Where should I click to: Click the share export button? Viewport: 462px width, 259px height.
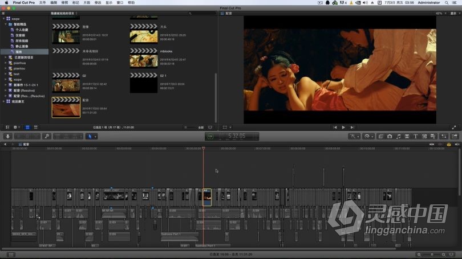click(455, 137)
